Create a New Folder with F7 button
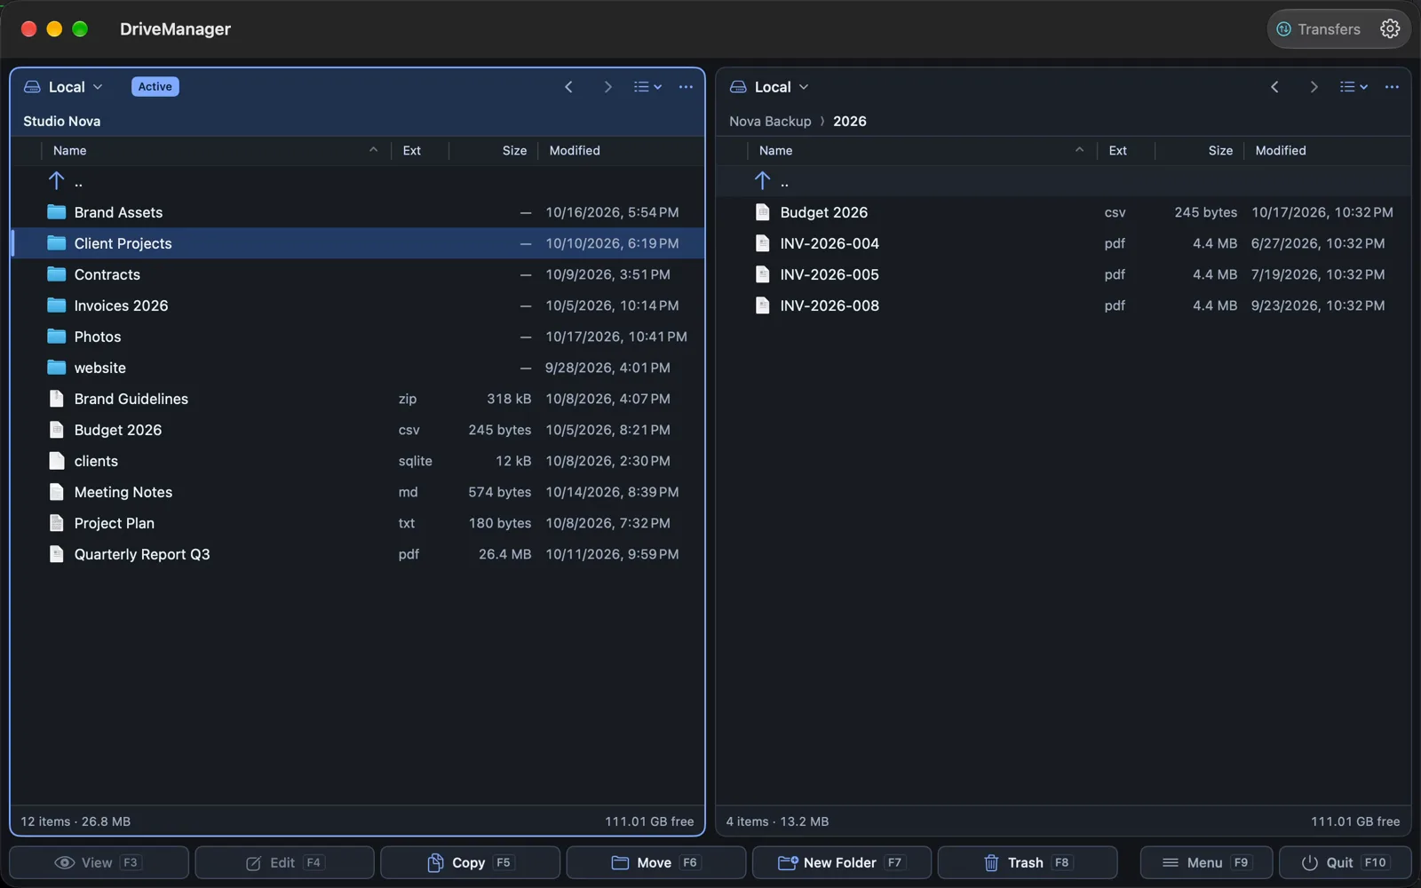The image size is (1421, 888). click(841, 862)
